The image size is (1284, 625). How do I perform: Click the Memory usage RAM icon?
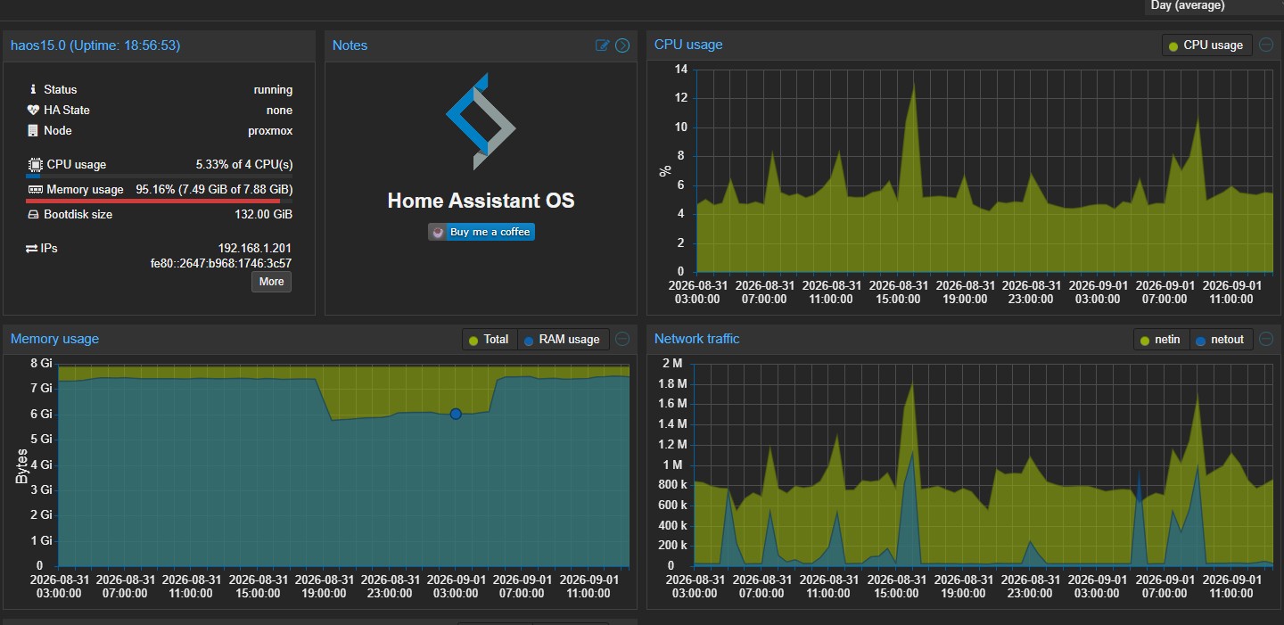tap(35, 190)
